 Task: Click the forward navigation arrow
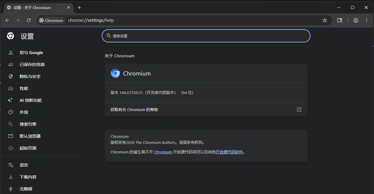(x=18, y=20)
